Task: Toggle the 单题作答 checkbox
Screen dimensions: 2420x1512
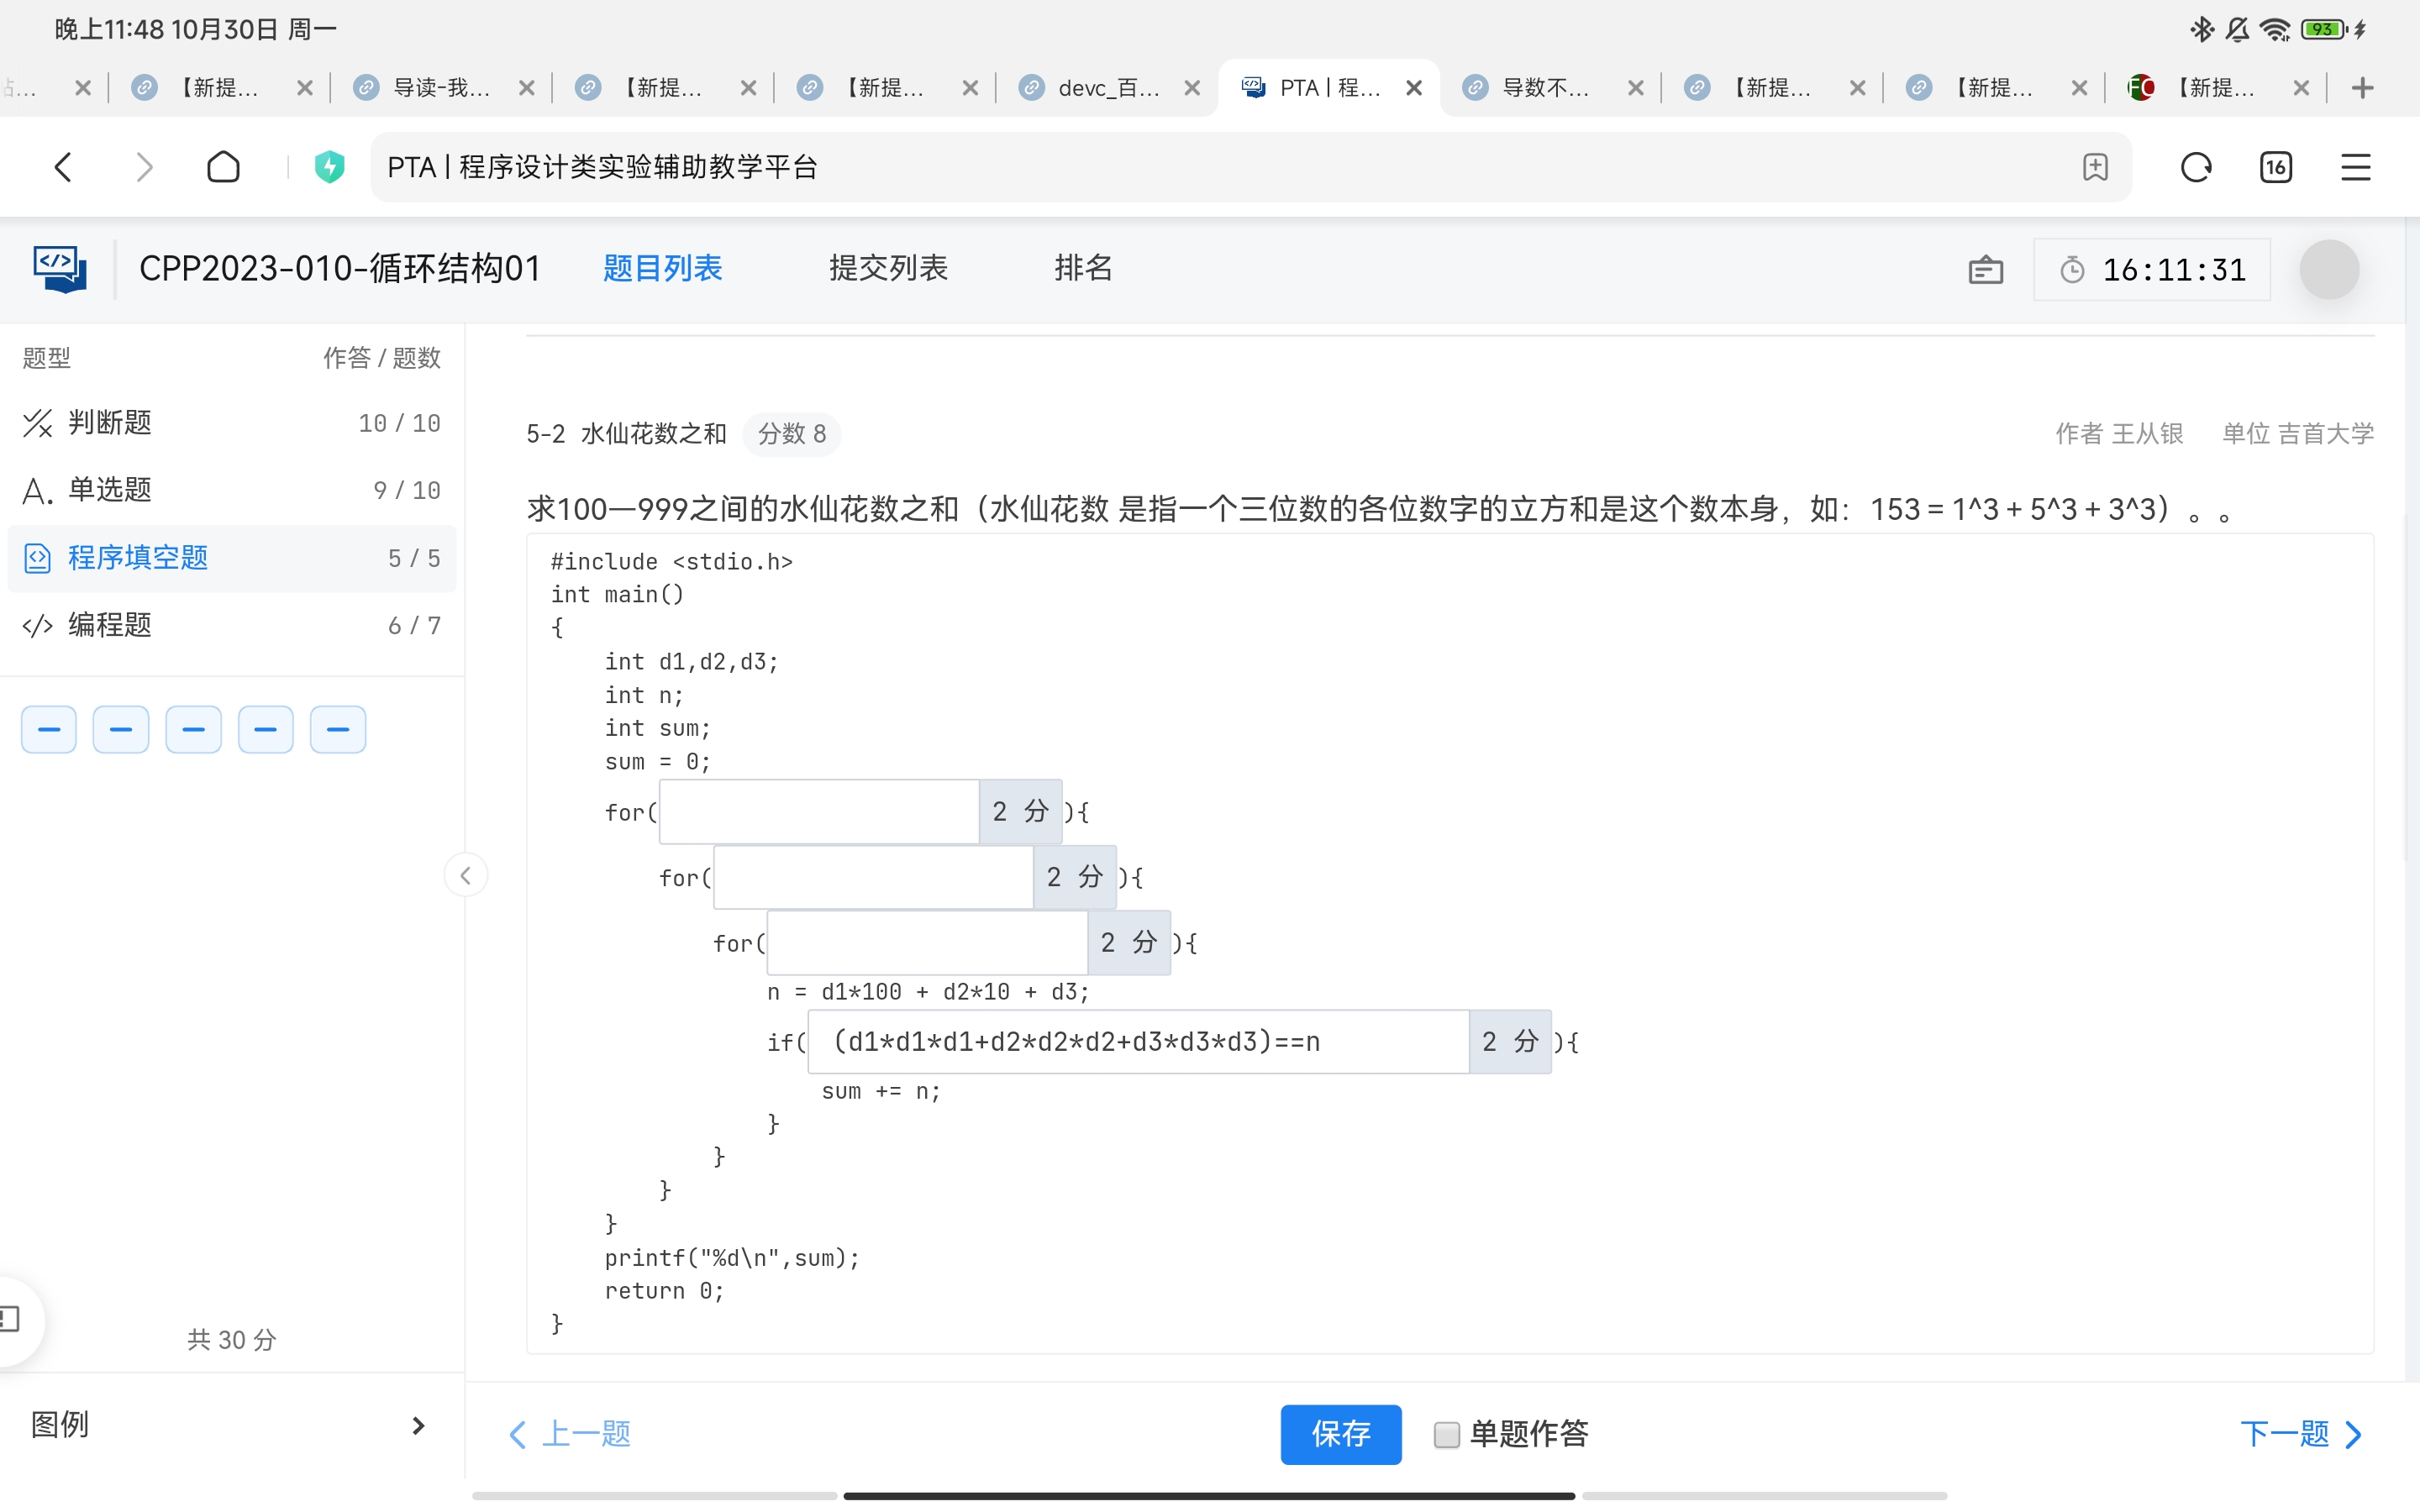Action: (x=1446, y=1435)
